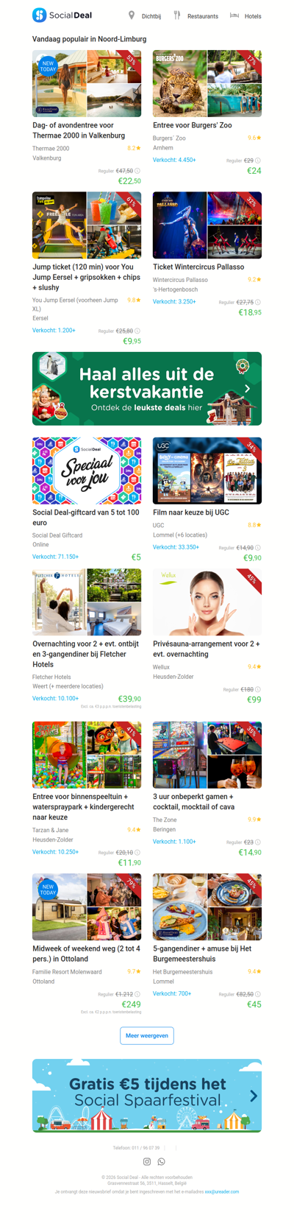Click arrow on kerstvakantie banner
The width and height of the screenshot is (294, 1229).
248,388
